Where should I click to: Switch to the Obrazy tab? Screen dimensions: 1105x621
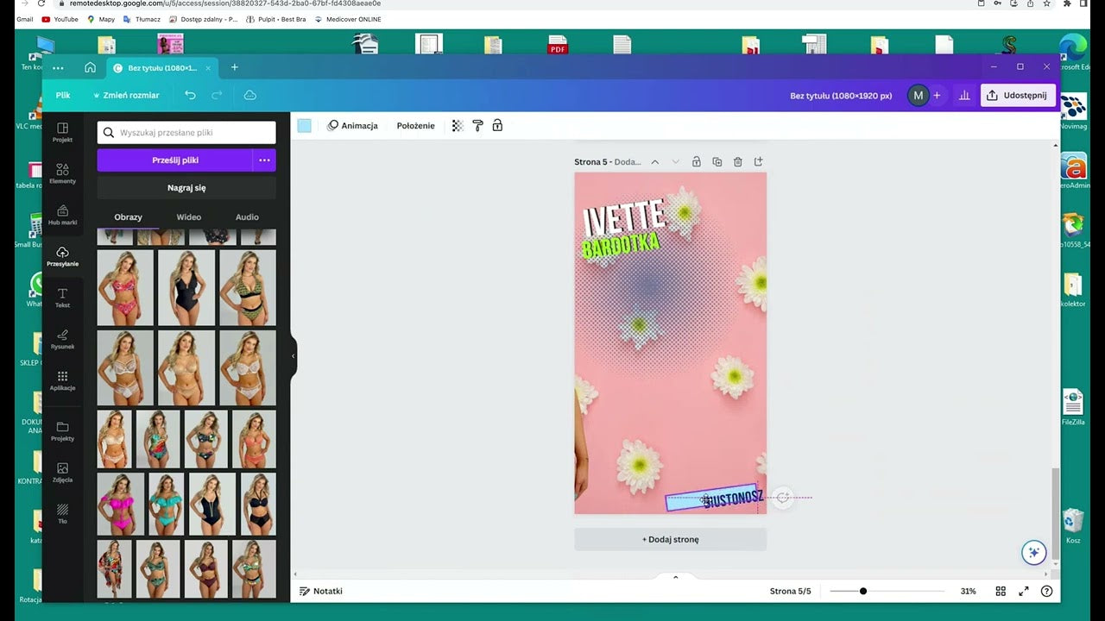[128, 217]
